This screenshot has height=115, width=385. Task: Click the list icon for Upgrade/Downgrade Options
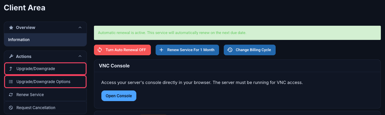click(11, 82)
